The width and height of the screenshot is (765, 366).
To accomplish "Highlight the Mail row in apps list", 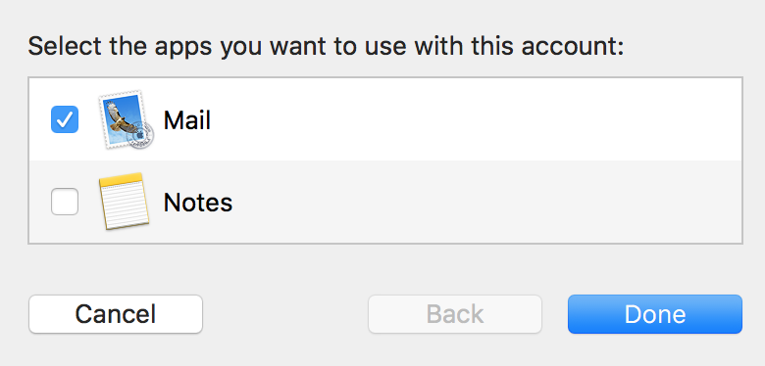I will coord(385,119).
